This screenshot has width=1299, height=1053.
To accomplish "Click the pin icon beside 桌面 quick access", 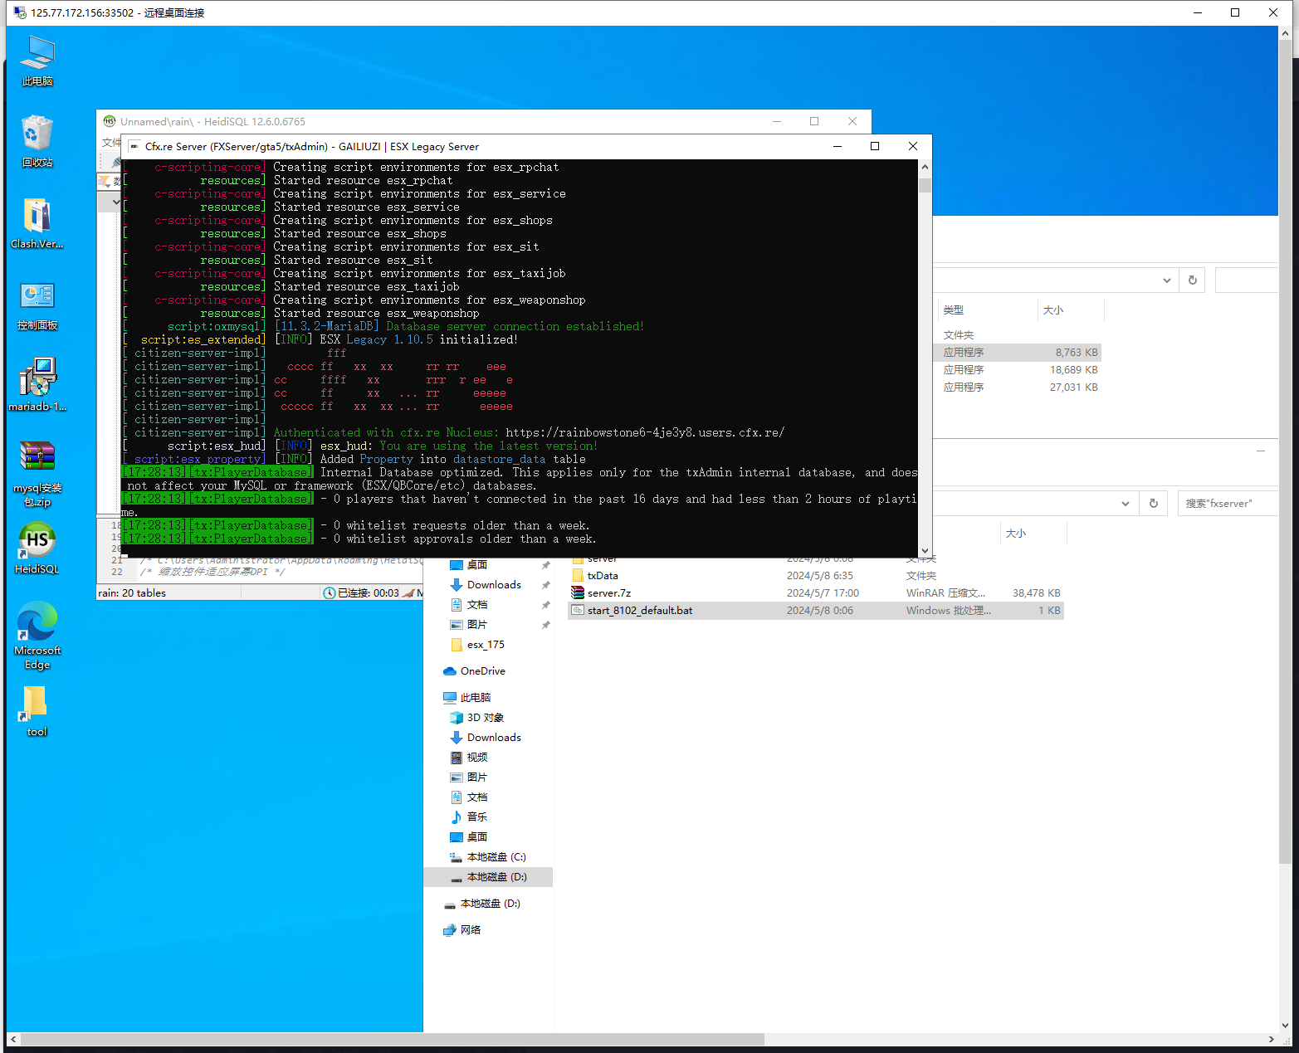I will pyautogui.click(x=545, y=565).
